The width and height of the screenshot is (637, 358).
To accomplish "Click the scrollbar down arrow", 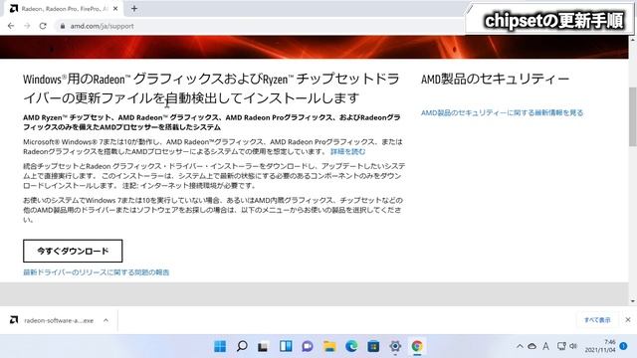I will click(x=633, y=301).
